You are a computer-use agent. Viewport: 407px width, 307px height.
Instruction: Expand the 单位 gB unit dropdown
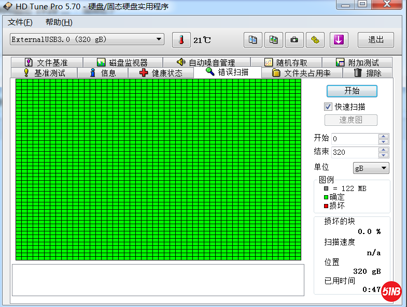[x=384, y=168]
